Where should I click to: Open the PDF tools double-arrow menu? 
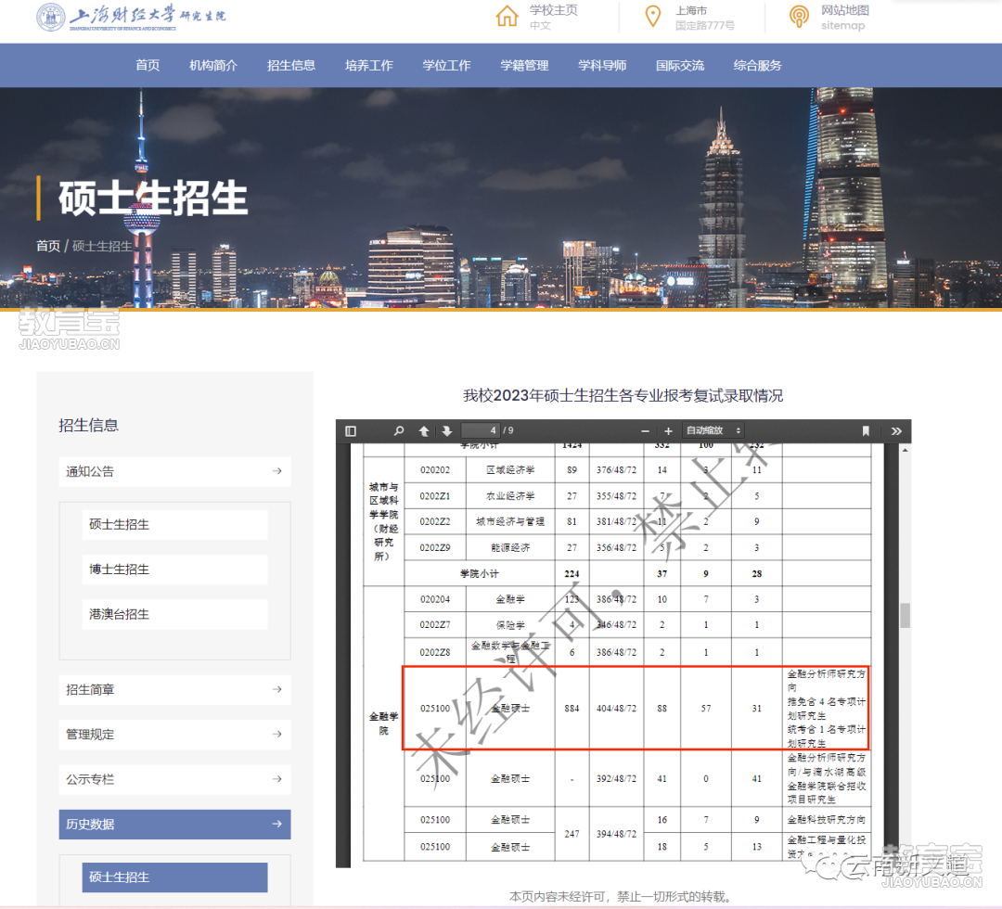click(896, 430)
